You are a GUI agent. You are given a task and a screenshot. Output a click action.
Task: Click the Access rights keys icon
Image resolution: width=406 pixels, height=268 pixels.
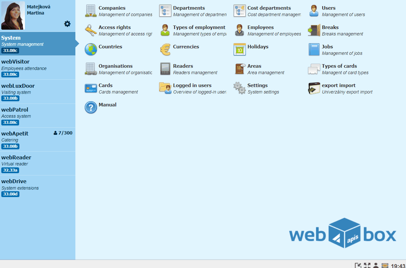point(91,30)
